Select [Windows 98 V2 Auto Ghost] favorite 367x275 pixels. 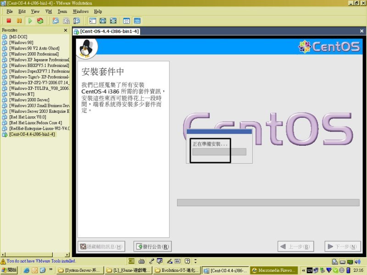point(34,48)
